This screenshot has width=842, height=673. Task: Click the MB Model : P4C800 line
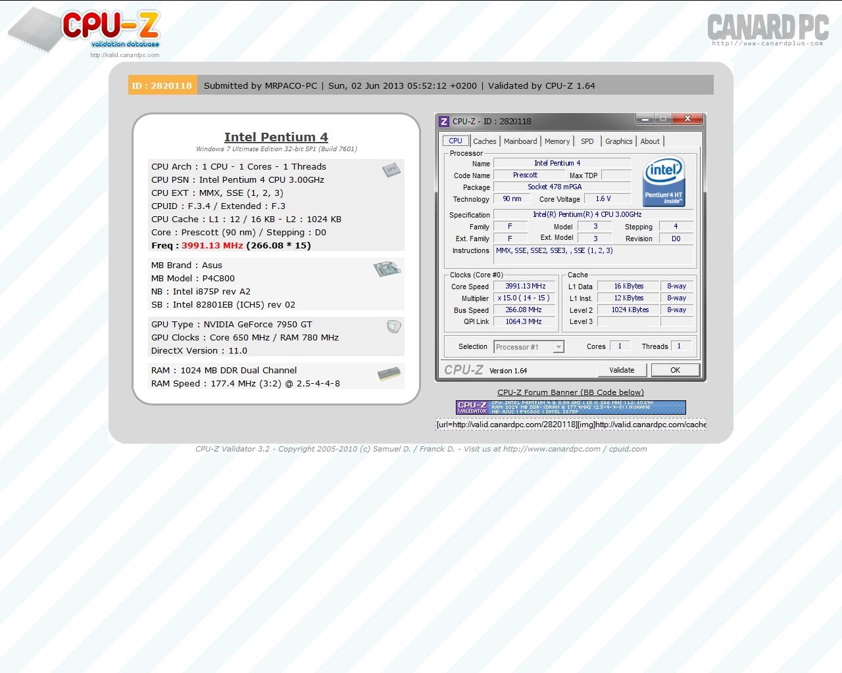[x=193, y=279]
